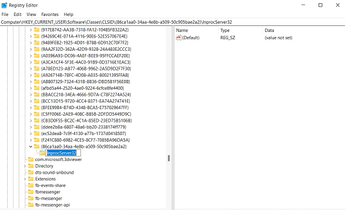Open the Edit menu

18,14
